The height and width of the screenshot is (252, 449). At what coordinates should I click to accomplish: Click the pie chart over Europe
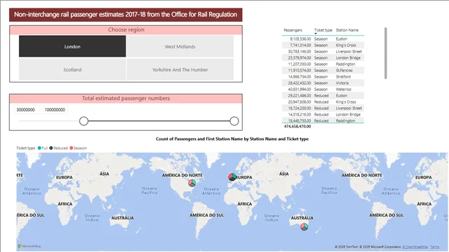232,177
